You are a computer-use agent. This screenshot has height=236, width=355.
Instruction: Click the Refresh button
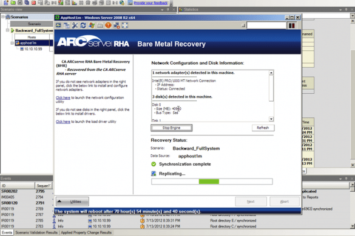tap(263, 128)
